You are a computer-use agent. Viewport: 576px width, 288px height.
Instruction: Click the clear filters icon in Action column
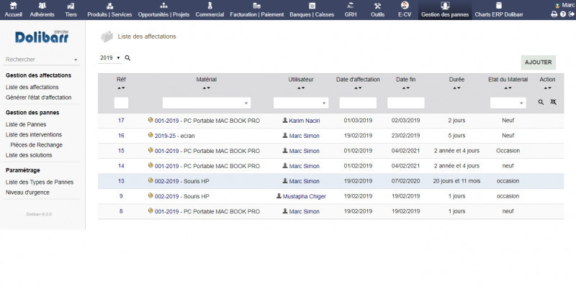(x=553, y=103)
